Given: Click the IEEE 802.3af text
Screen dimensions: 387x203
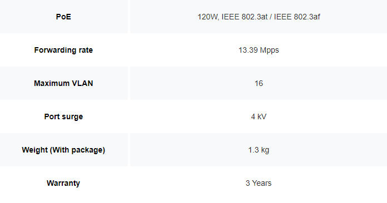Looking at the screenshot, I should click(x=297, y=17).
